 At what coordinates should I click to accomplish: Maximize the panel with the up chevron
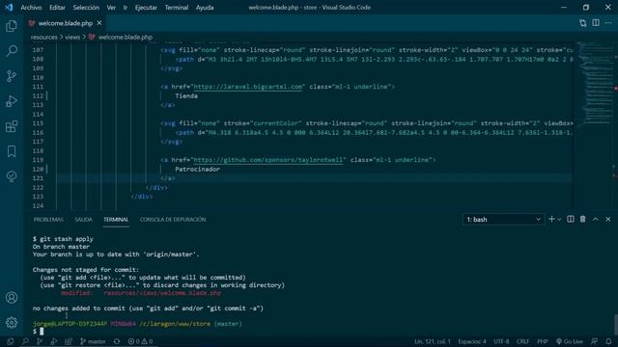click(596, 219)
